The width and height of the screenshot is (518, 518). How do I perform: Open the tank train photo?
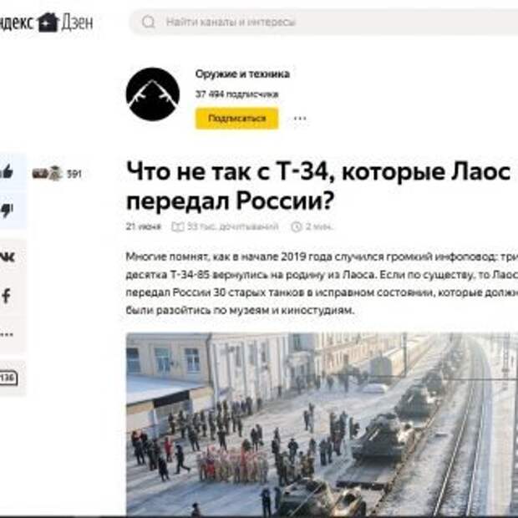322,424
